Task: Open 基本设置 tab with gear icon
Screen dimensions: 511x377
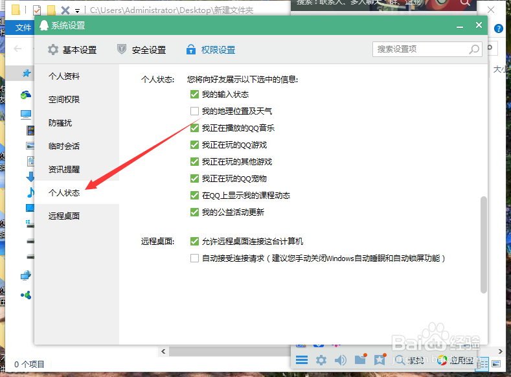Action: (x=73, y=50)
